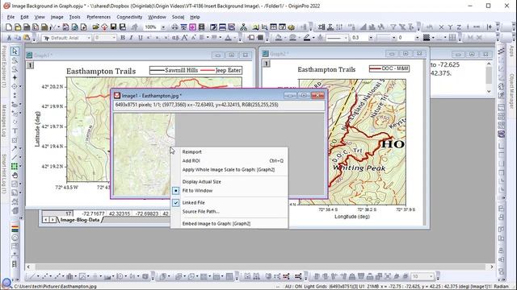Screen dimensions: 517x290
Task: Click the Longitude (deg) axis title in Graph2
Action: tap(352, 217)
